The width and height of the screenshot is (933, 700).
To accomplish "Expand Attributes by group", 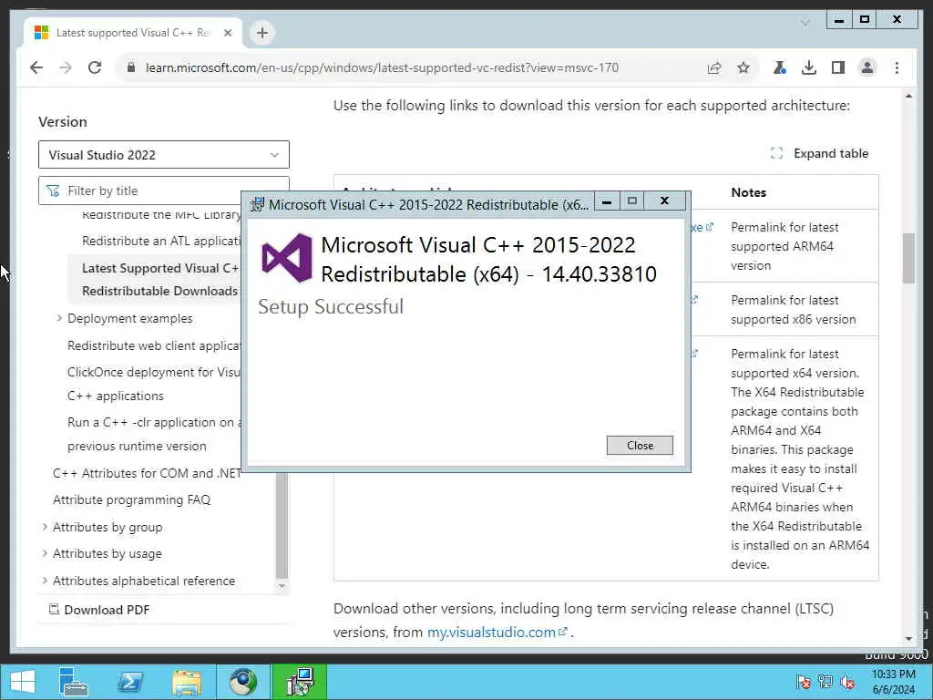I will point(45,527).
